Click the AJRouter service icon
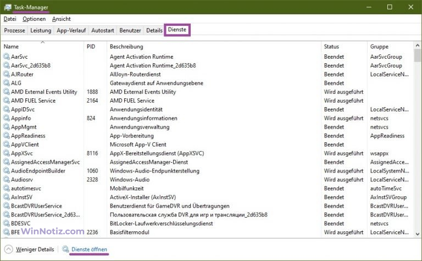 (7, 74)
